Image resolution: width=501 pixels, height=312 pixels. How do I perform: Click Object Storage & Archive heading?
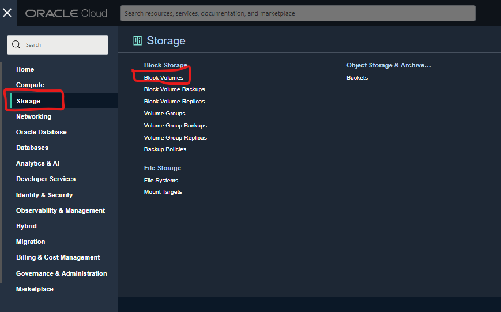389,65
